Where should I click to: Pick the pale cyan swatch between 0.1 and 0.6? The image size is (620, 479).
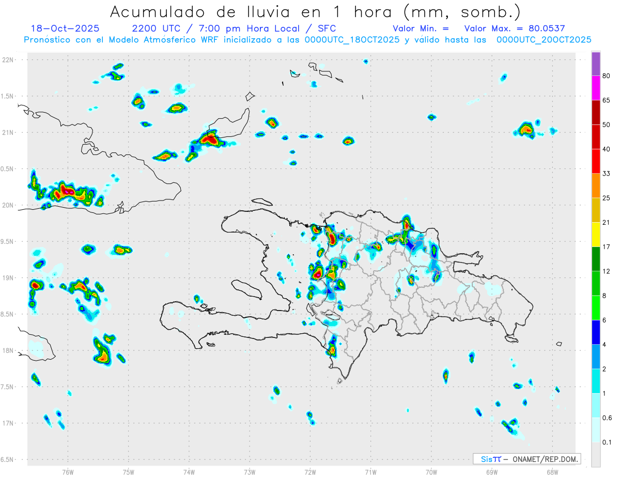pos(596,430)
